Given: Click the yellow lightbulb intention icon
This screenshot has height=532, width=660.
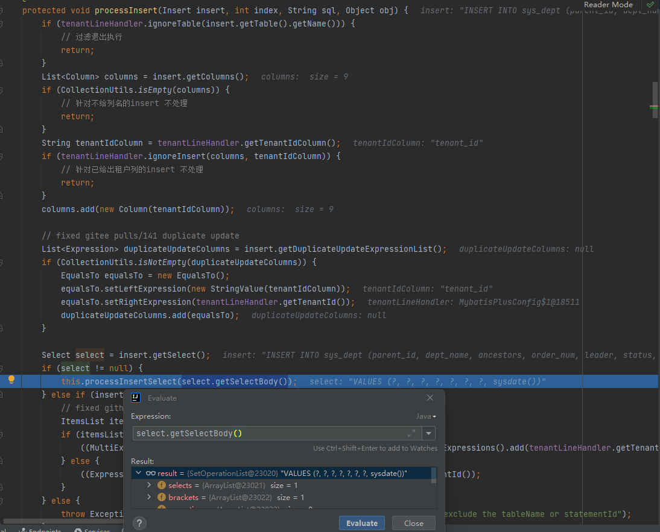Looking at the screenshot, I should click(11, 380).
